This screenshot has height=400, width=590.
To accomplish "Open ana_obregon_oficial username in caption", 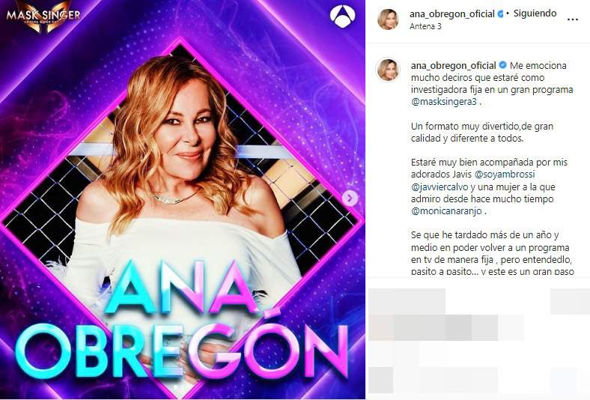I will click(x=454, y=65).
